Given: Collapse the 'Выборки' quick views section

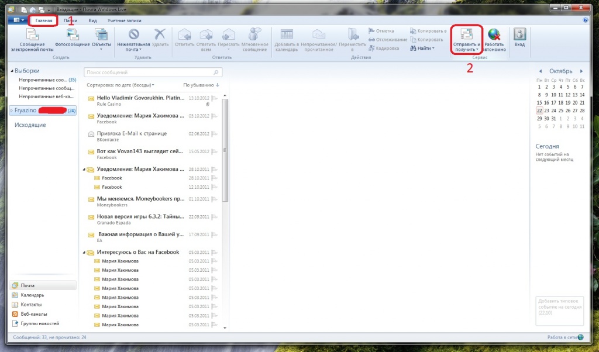Looking at the screenshot, I should [11, 71].
